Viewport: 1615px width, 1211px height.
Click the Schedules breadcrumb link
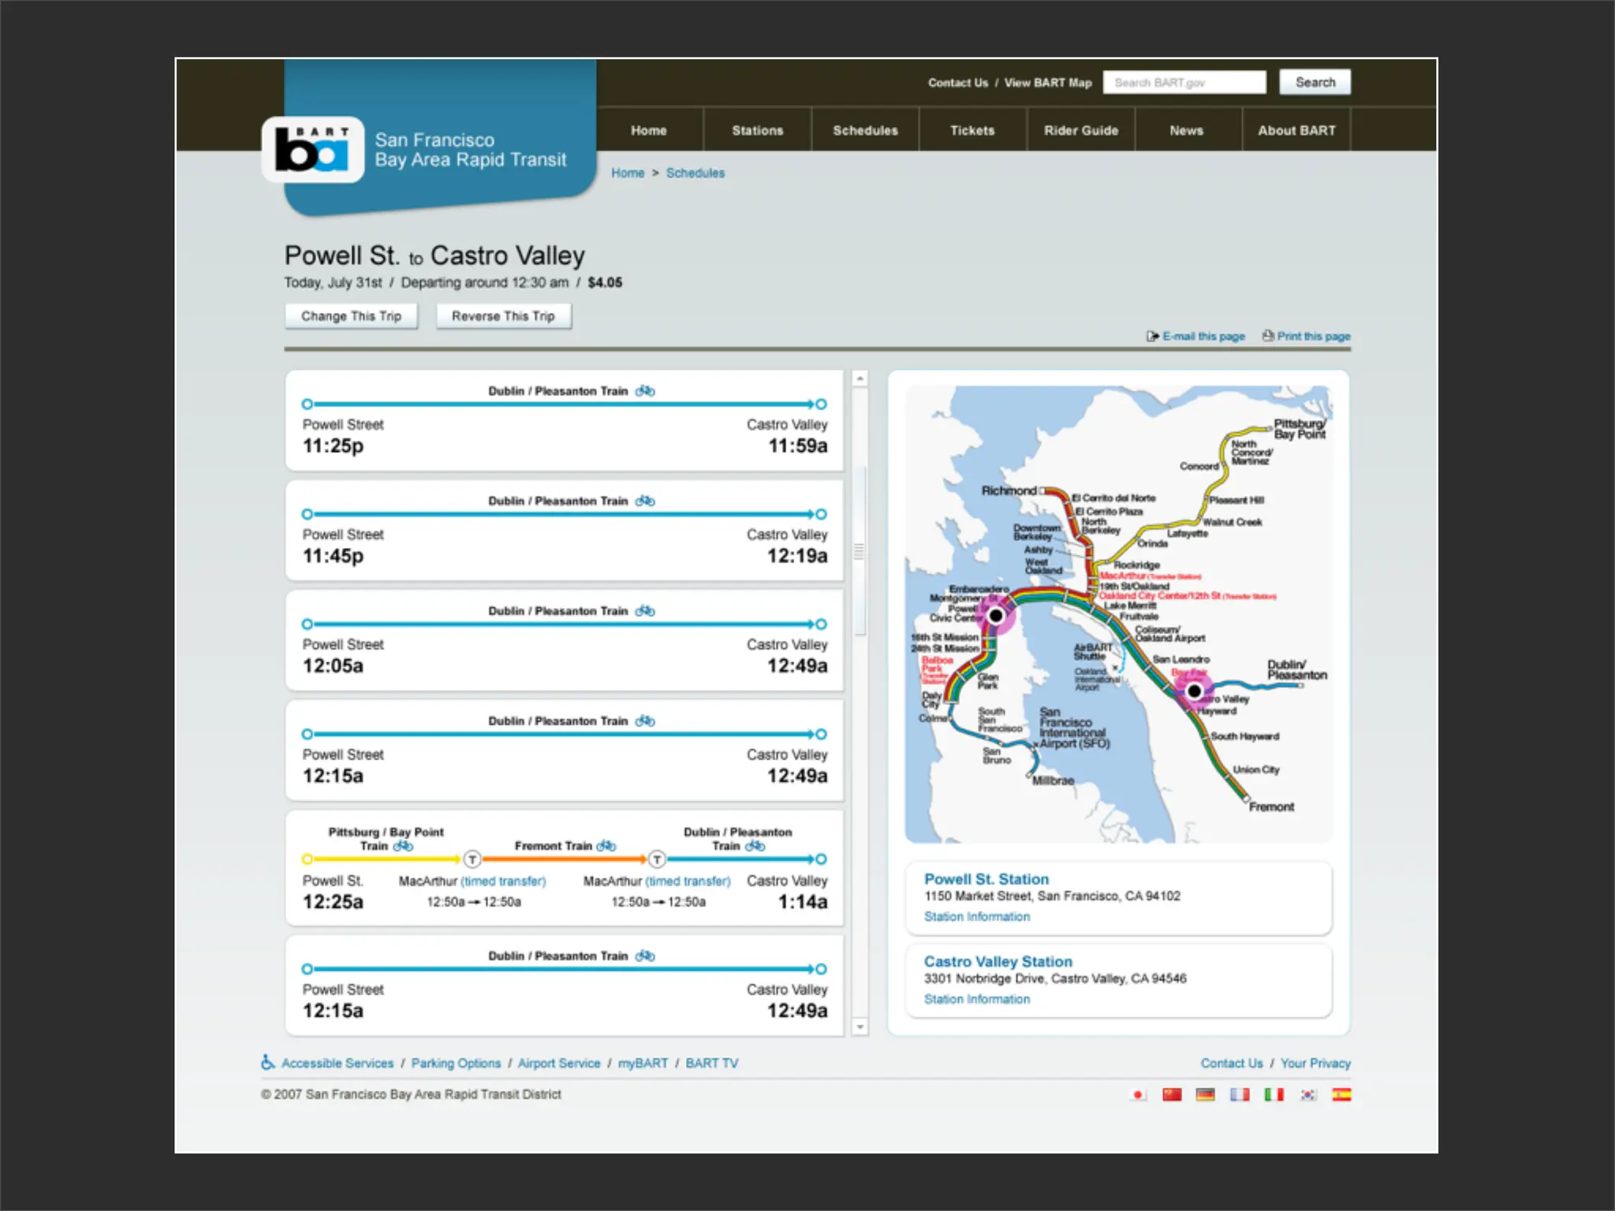[695, 173]
